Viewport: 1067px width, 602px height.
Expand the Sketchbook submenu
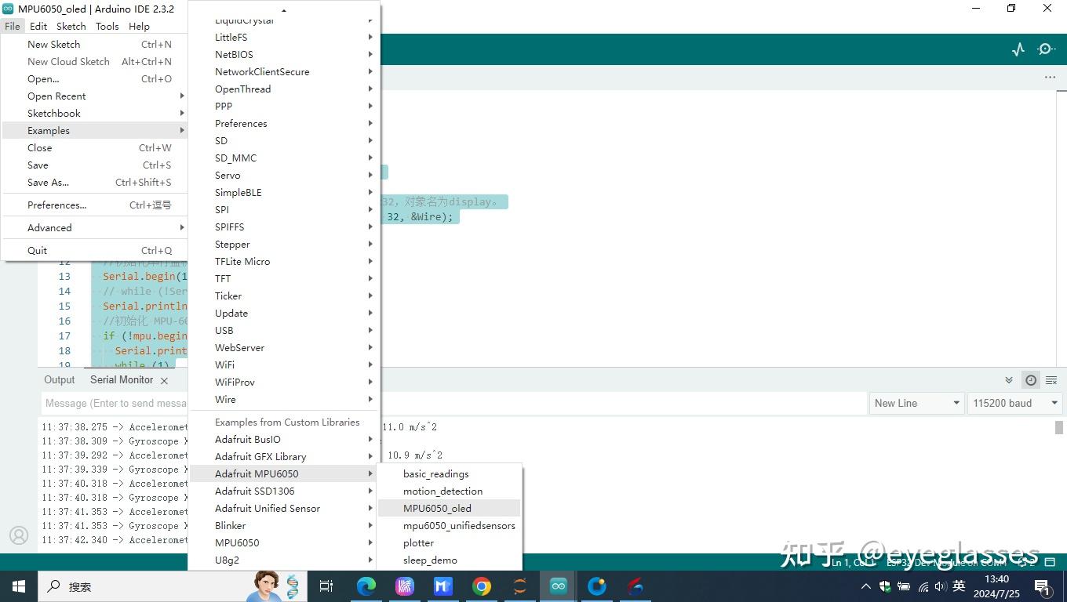94,113
